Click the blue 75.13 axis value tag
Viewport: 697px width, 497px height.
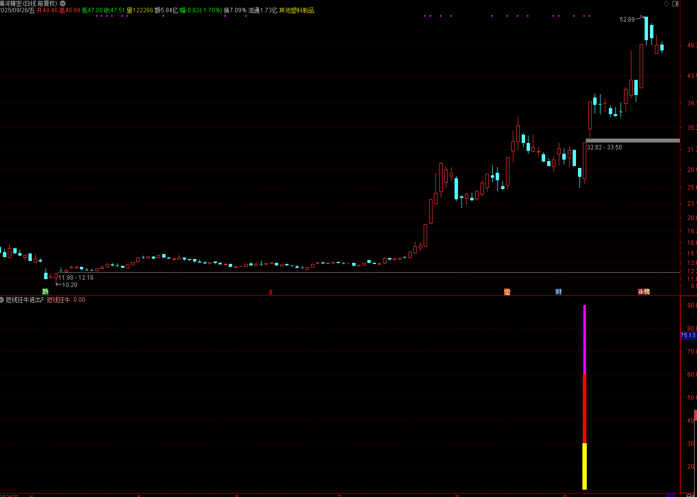tap(688, 335)
